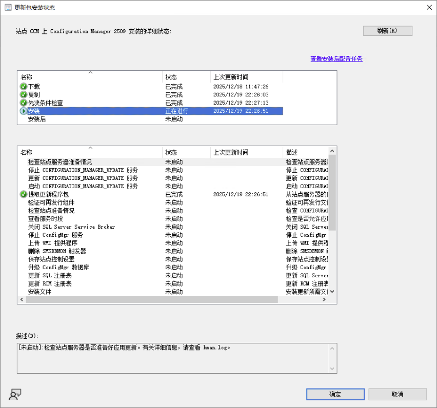The image size is (437, 408).
Task: Click the description box scroll down arrow
Action: point(332,369)
